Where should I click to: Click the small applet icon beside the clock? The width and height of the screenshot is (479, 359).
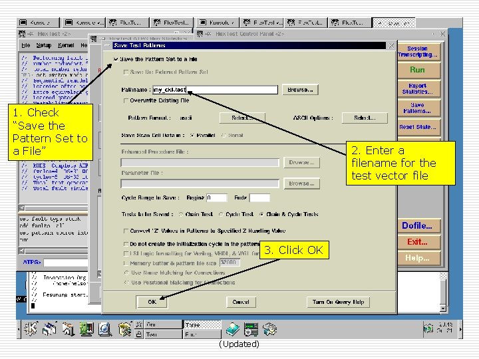tap(428, 328)
